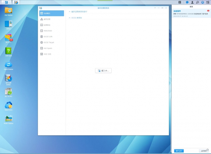
Task: Open the Control Panel desktop icon
Action: (x=8, y=25)
